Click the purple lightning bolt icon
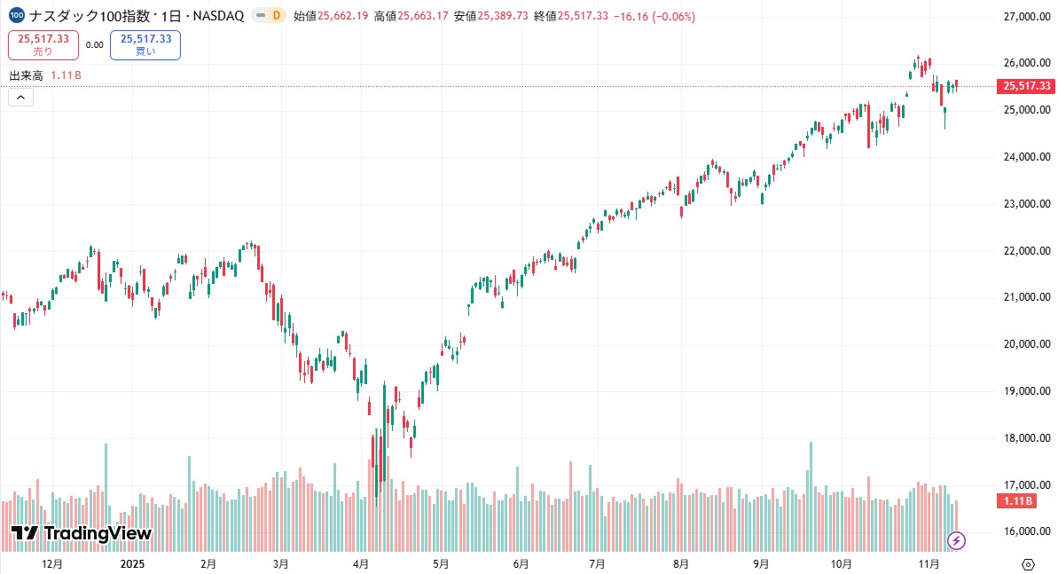This screenshot has width=1058, height=574. pos(957,539)
